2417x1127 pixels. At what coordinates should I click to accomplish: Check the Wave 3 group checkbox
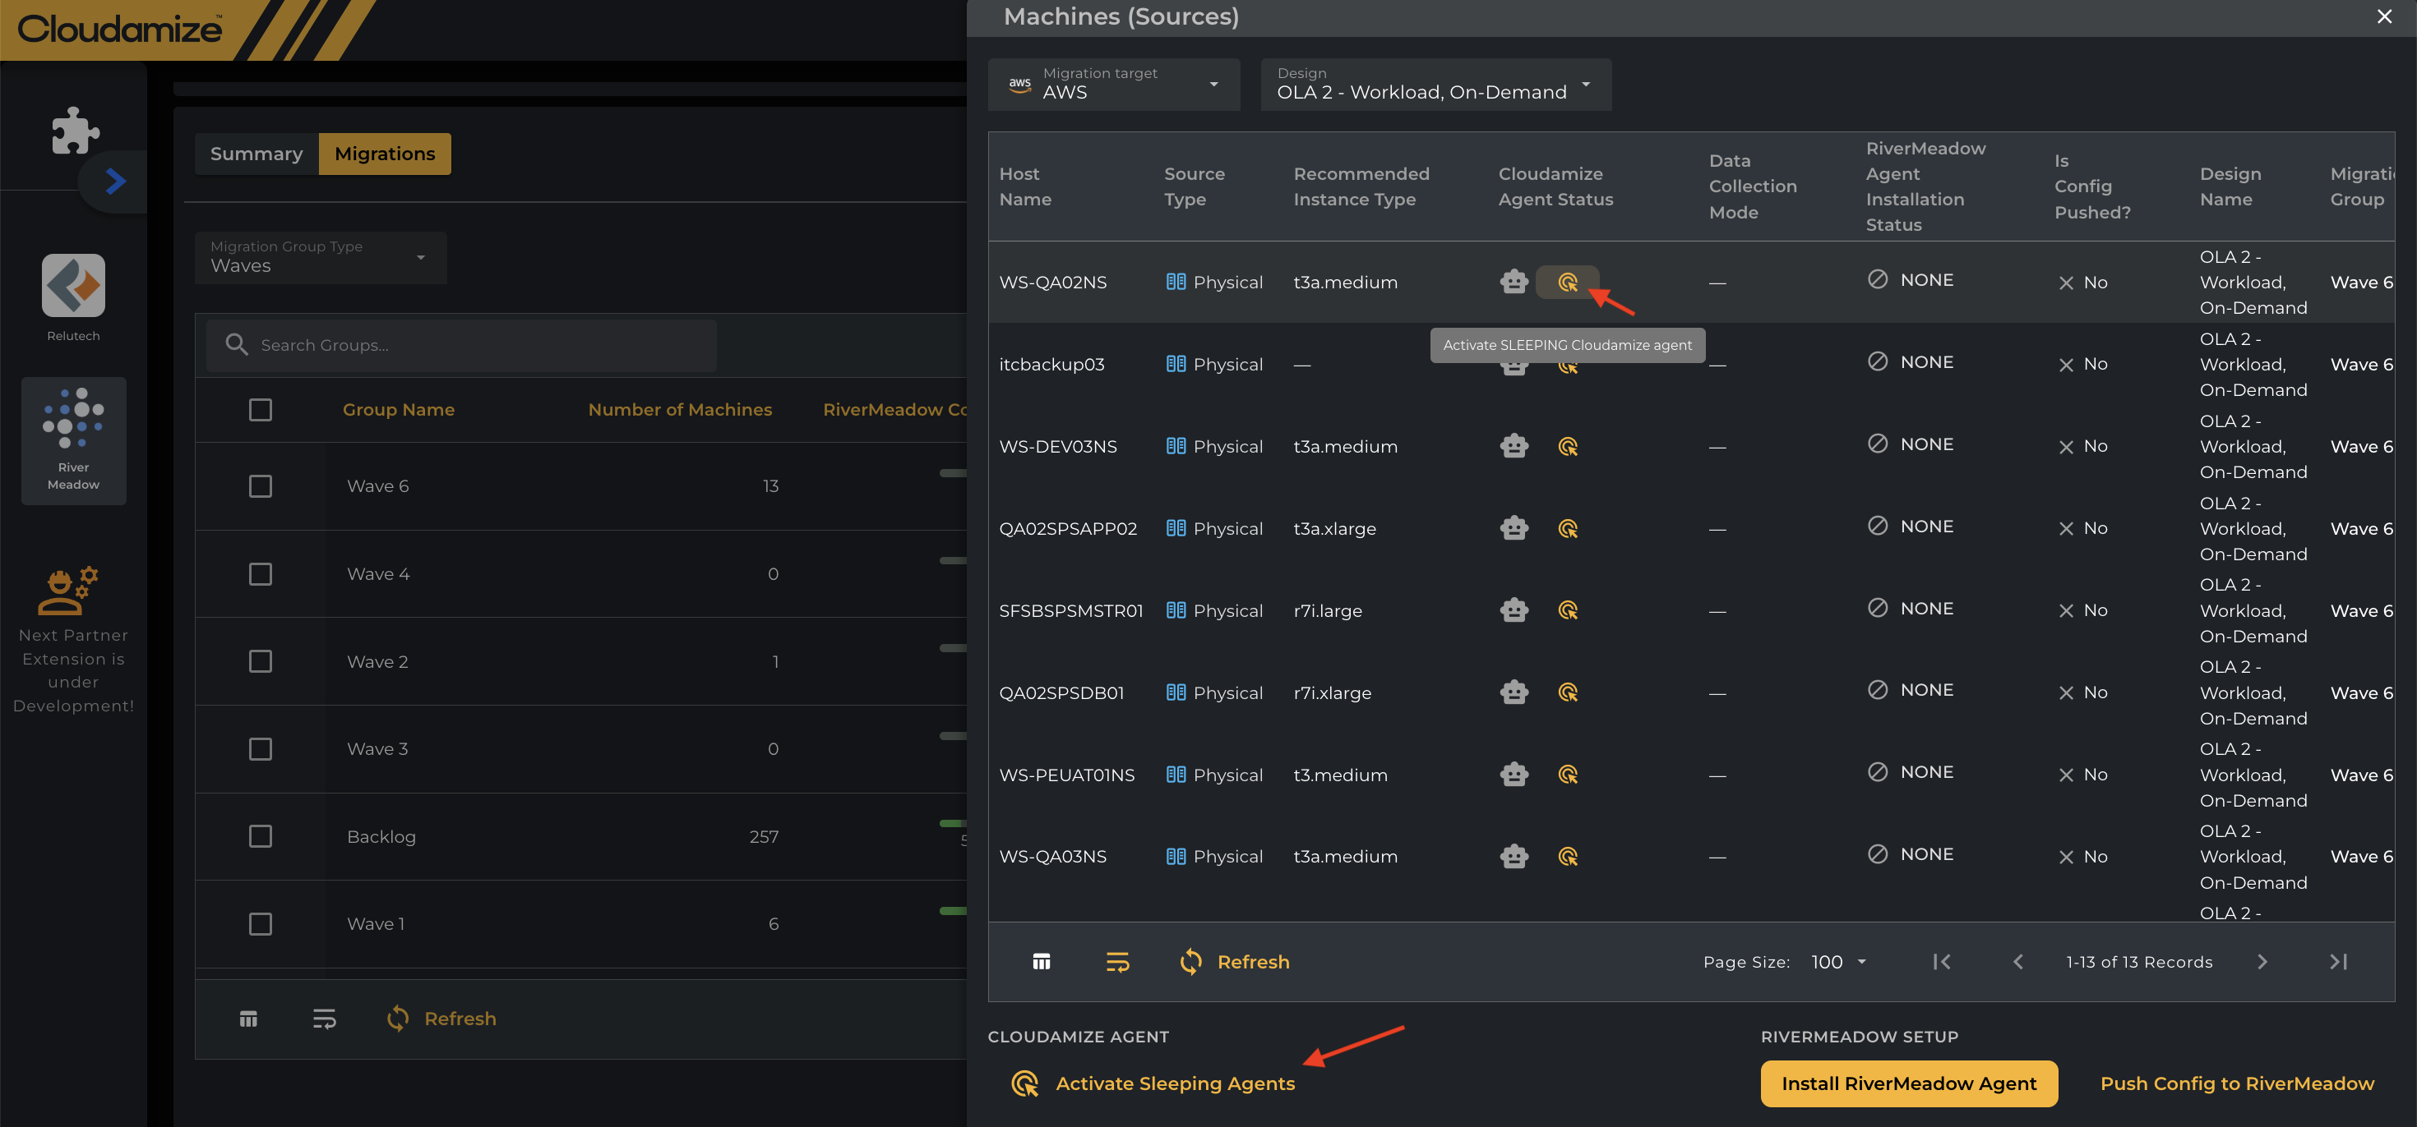pos(260,749)
